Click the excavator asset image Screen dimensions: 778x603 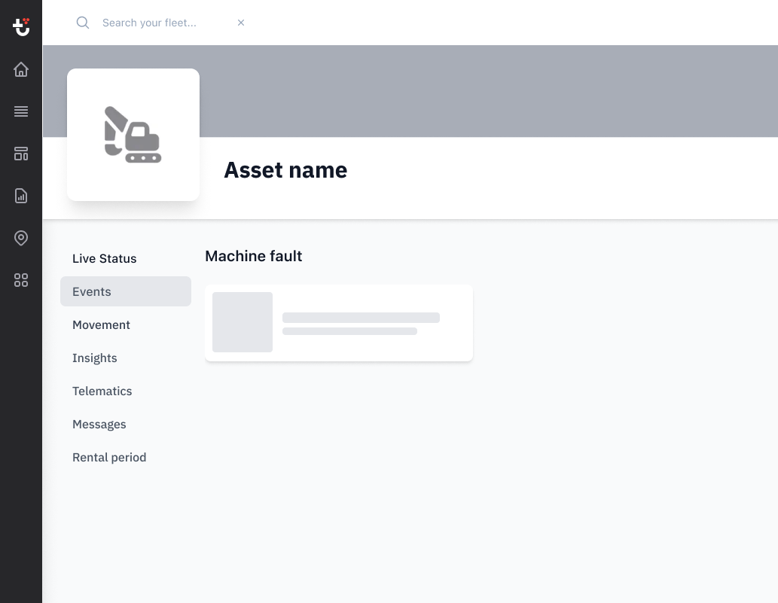(x=133, y=135)
